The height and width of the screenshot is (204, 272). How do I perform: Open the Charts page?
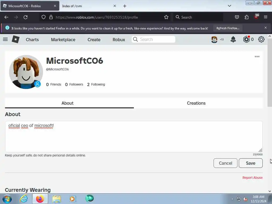click(x=32, y=40)
